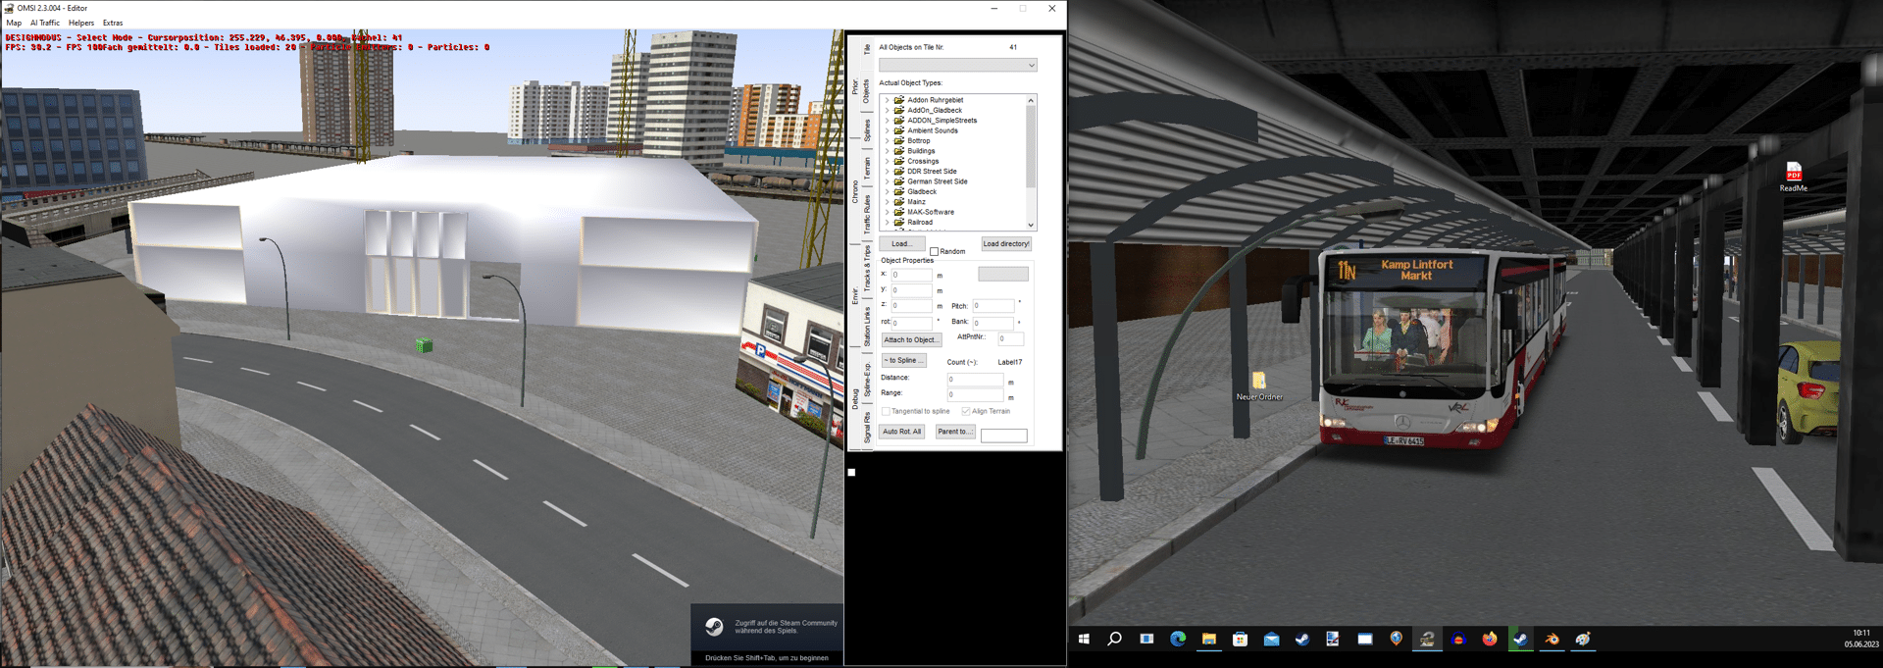This screenshot has height=668, width=1883.
Task: Click the OMSI 2 taskbar icon
Action: [x=1427, y=640]
